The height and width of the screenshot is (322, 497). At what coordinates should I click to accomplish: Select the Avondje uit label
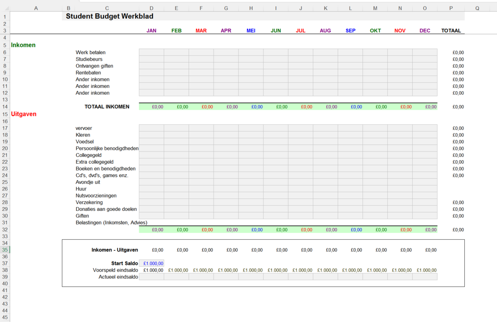pos(88,182)
